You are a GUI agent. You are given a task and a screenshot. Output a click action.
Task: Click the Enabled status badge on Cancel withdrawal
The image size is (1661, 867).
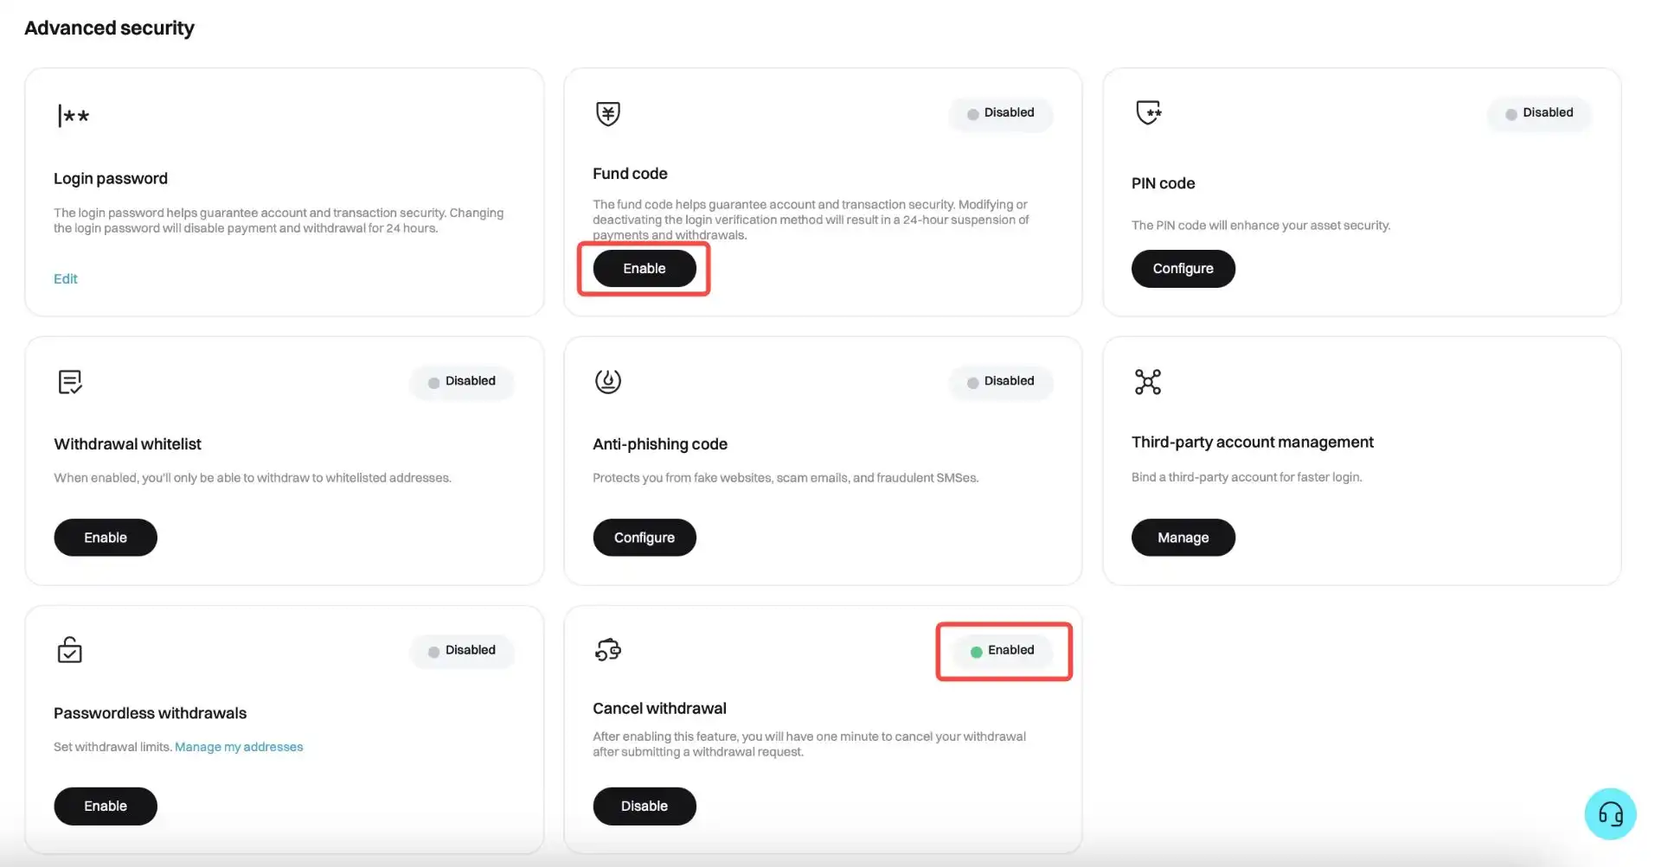(1003, 651)
